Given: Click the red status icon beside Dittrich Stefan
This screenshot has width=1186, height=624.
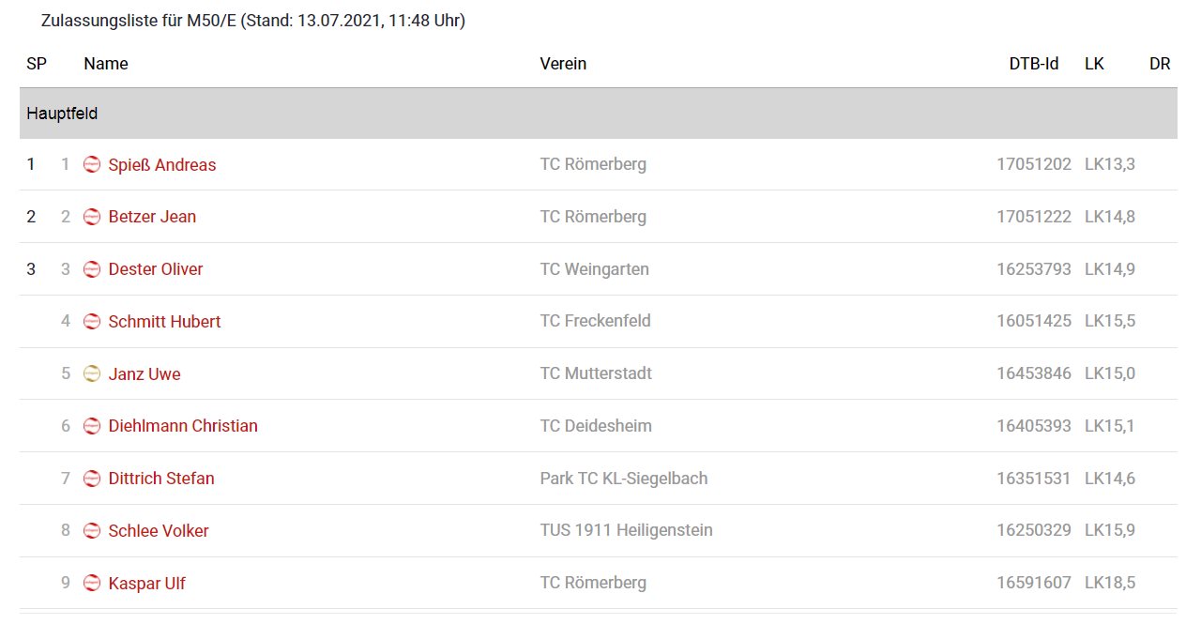Looking at the screenshot, I should (92, 479).
